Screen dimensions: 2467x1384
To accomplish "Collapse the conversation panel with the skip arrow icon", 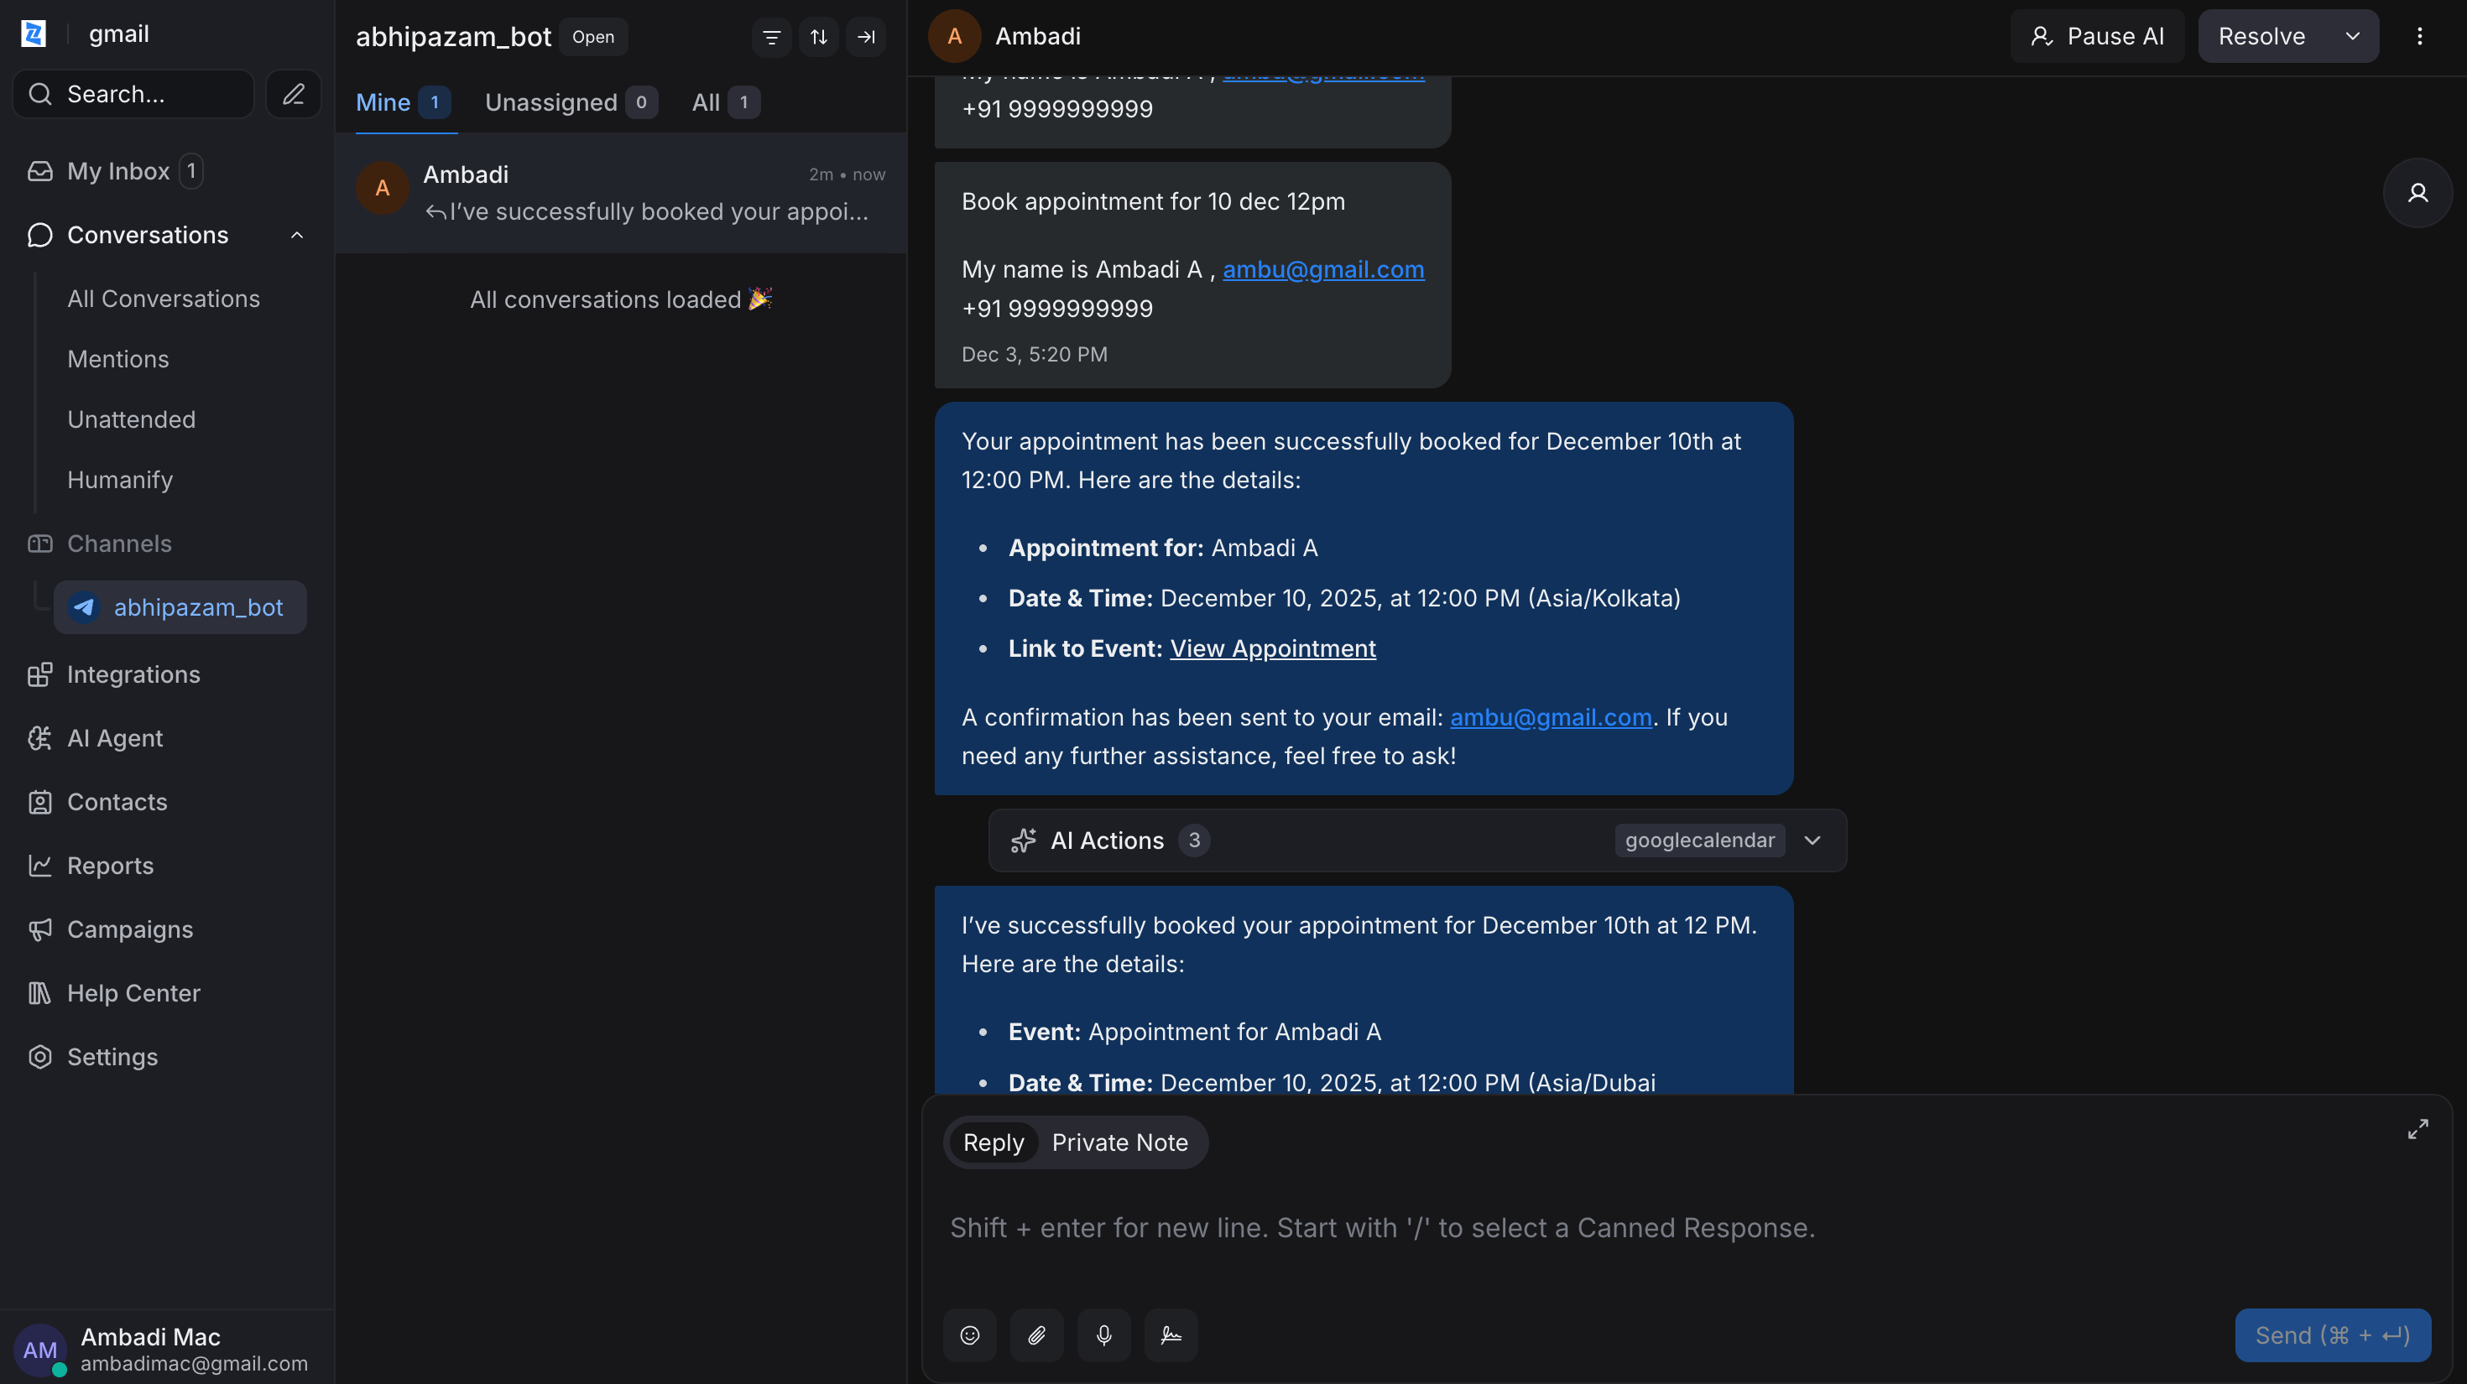I will [866, 36].
